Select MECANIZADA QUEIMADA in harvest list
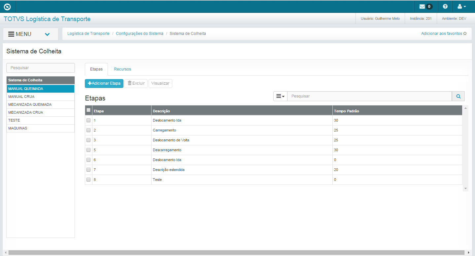This screenshot has width=475, height=256. click(41, 104)
